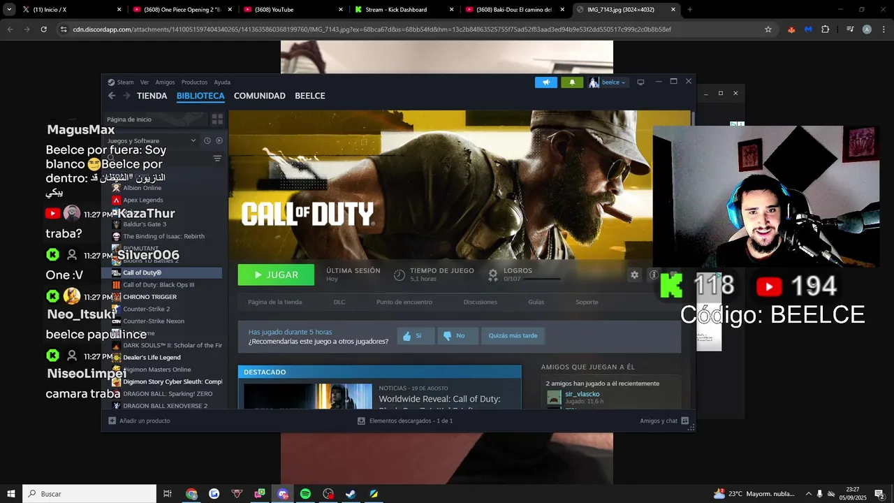Open Guías game tab
Screen dimensions: 894x503
536,302
